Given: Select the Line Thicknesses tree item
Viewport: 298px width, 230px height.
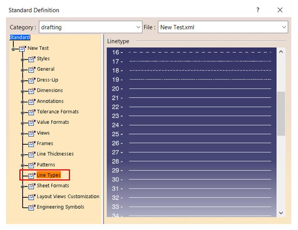Looking at the screenshot, I should [x=58, y=154].
